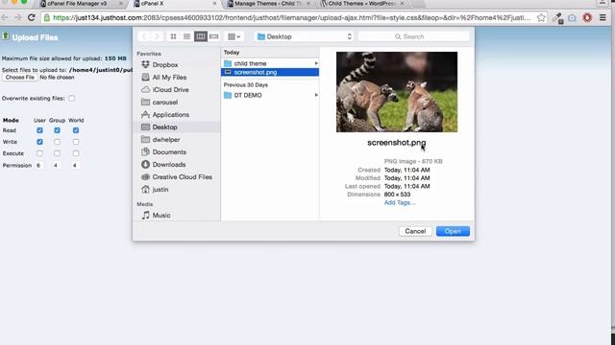Click the Open button

click(x=453, y=231)
